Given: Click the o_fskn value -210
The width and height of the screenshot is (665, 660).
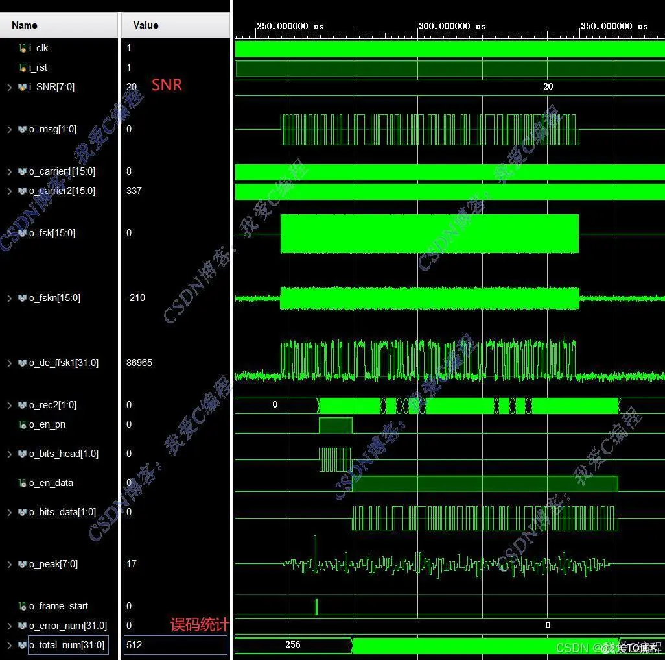Looking at the screenshot, I should pyautogui.click(x=135, y=298).
